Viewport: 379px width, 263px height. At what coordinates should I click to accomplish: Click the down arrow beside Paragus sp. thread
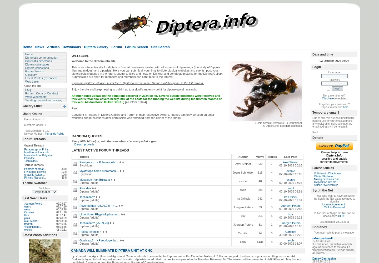coord(121,163)
